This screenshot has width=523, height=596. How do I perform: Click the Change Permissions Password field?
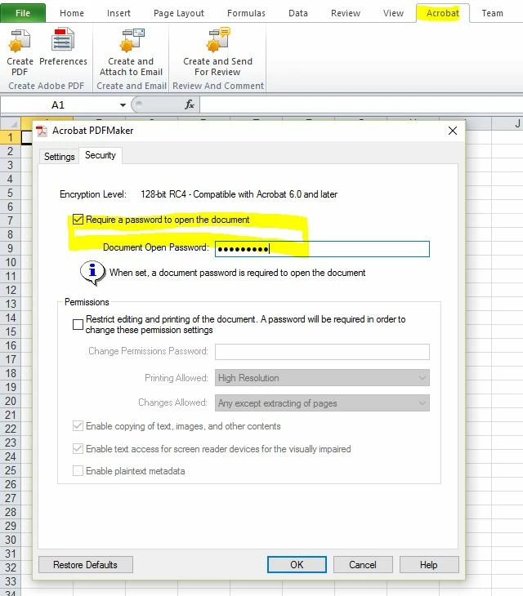pyautogui.click(x=322, y=352)
